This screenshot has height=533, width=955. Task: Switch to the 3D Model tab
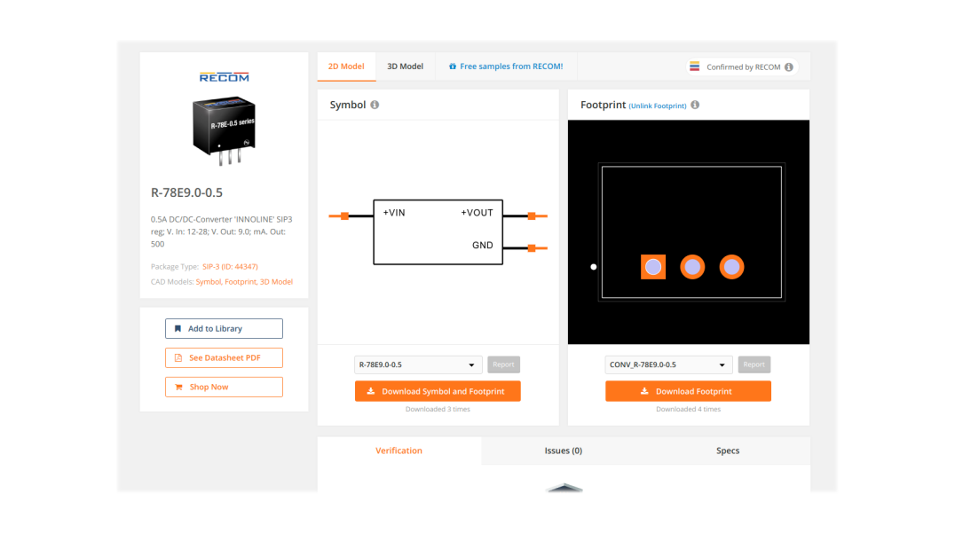(x=405, y=67)
